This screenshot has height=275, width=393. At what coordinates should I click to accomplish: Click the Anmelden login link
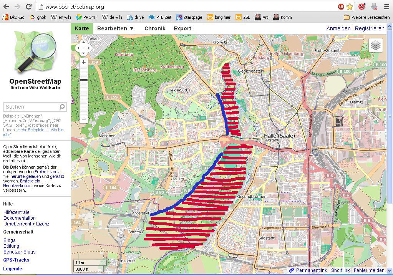[338, 28]
